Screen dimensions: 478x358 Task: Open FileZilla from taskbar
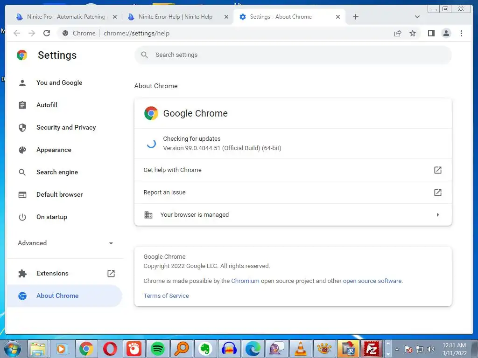click(x=372, y=349)
